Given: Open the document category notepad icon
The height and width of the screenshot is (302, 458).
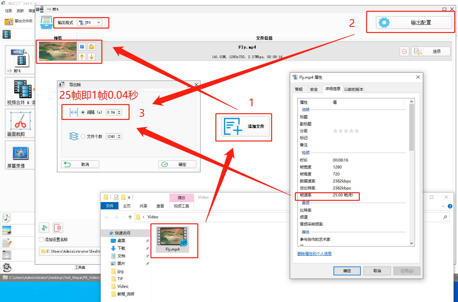Looking at the screenshot, I should pyautogui.click(x=7, y=243).
